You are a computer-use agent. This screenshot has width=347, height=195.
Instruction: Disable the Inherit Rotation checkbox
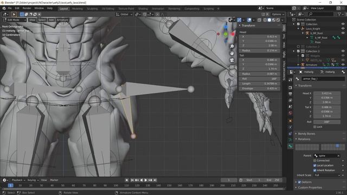(x=314, y=170)
